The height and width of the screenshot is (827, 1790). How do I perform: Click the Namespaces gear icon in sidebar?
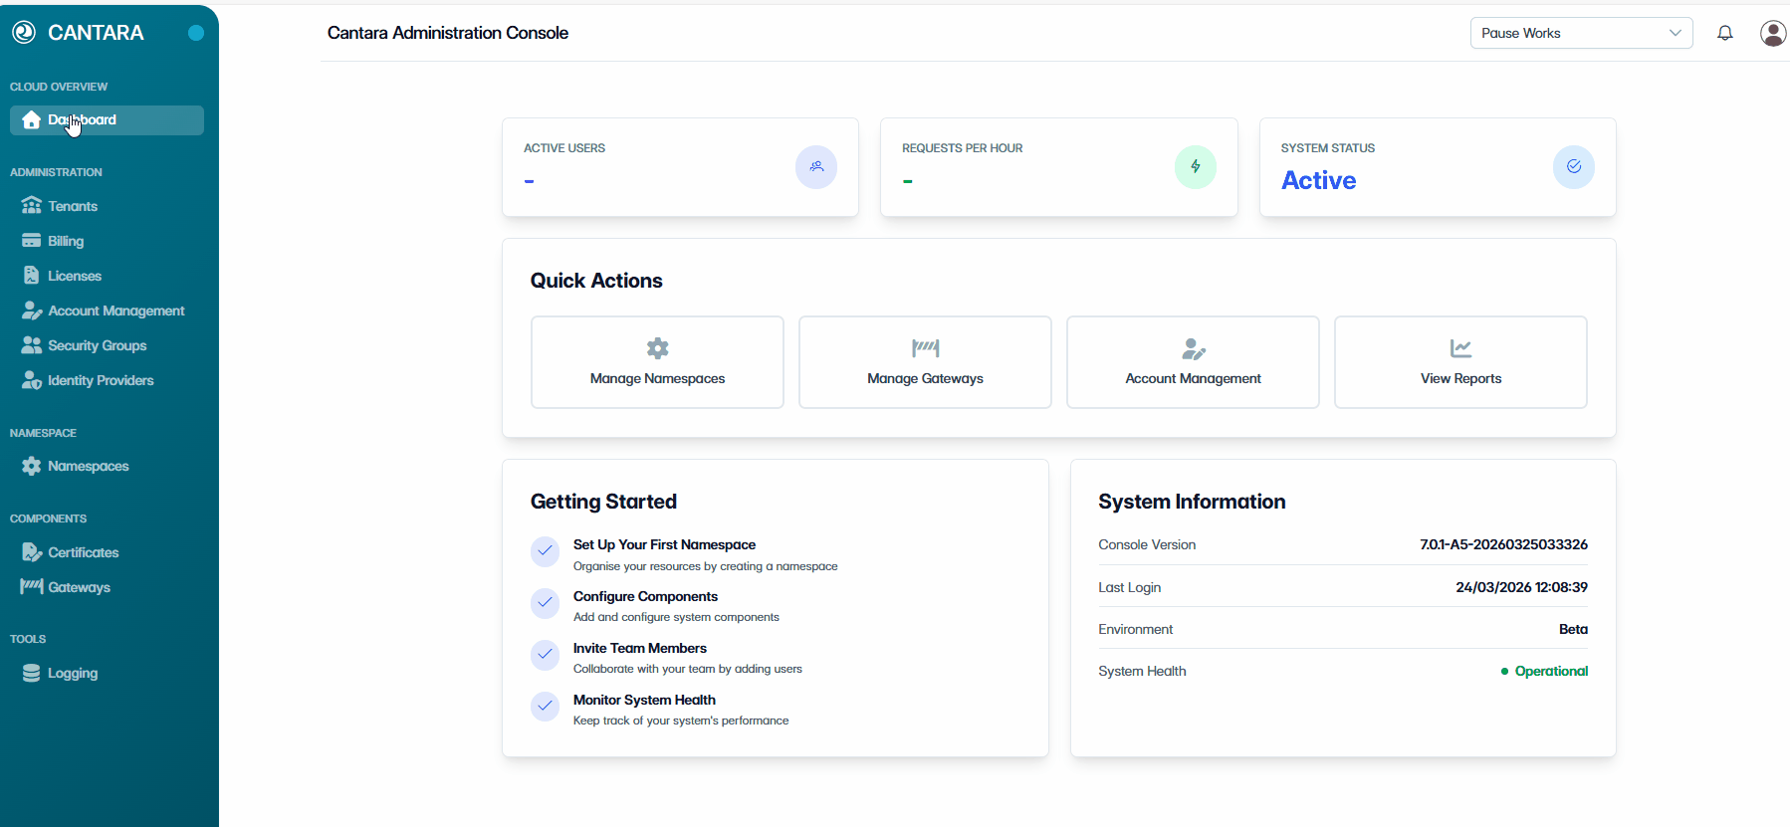[x=32, y=466]
